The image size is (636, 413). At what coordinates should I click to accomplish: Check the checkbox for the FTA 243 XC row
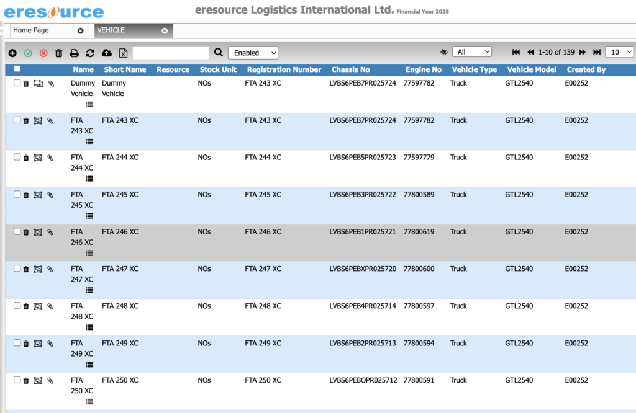pyautogui.click(x=17, y=120)
